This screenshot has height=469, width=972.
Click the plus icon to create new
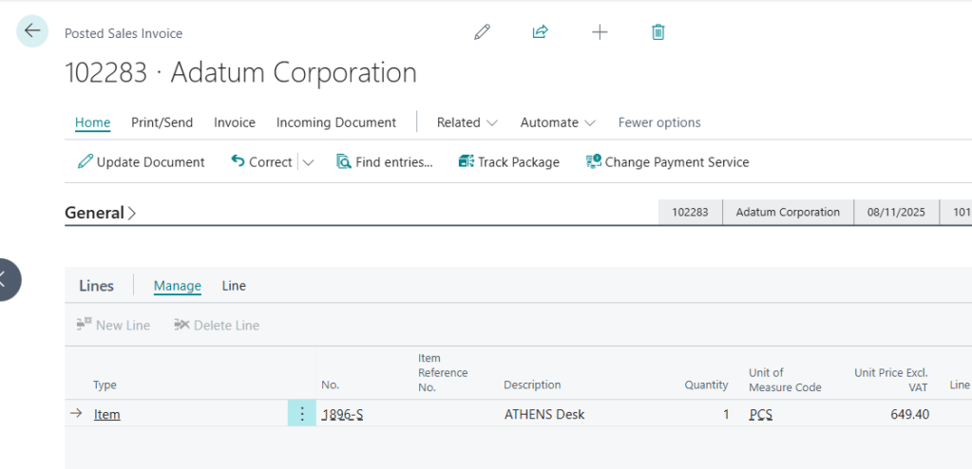(x=600, y=32)
